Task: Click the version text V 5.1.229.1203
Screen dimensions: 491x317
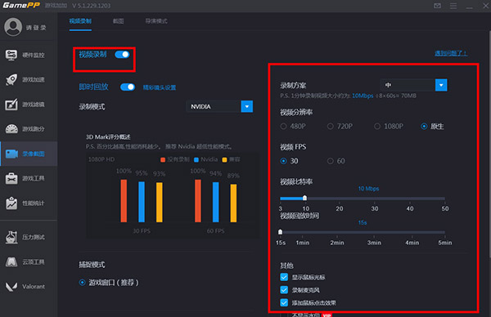Action: [x=91, y=6]
